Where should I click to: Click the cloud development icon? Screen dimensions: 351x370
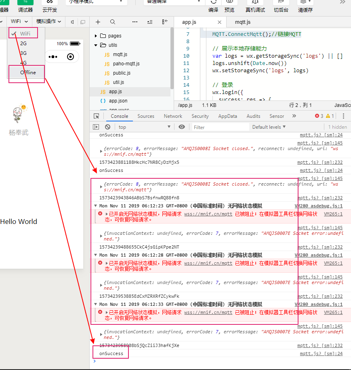pos(50,2)
